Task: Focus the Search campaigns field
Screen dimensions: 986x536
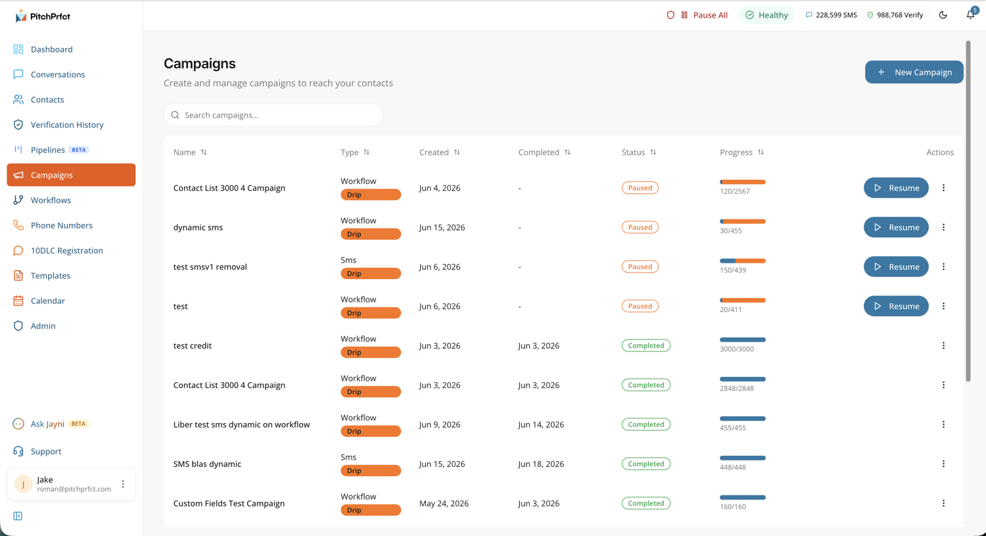Action: click(273, 115)
